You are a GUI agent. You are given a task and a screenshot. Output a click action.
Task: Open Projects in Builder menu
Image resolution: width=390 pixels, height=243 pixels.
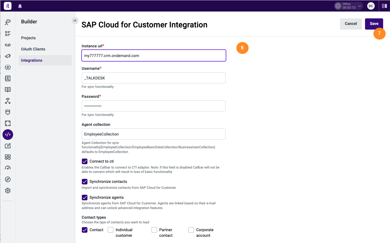[28, 38]
